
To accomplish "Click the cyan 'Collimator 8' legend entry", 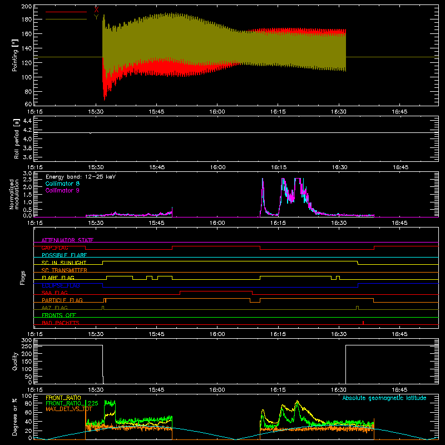I will click(x=62, y=184).
